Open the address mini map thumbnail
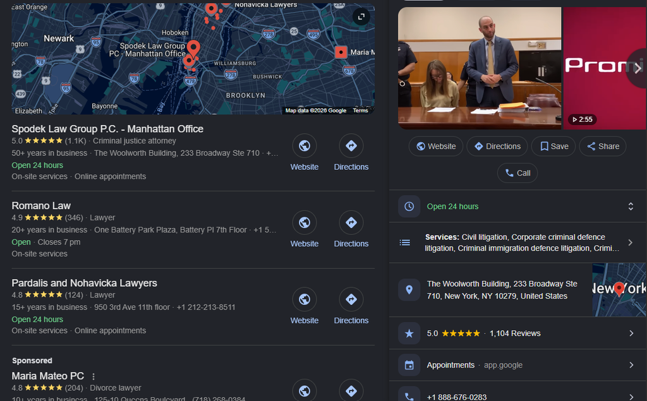 coord(619,290)
